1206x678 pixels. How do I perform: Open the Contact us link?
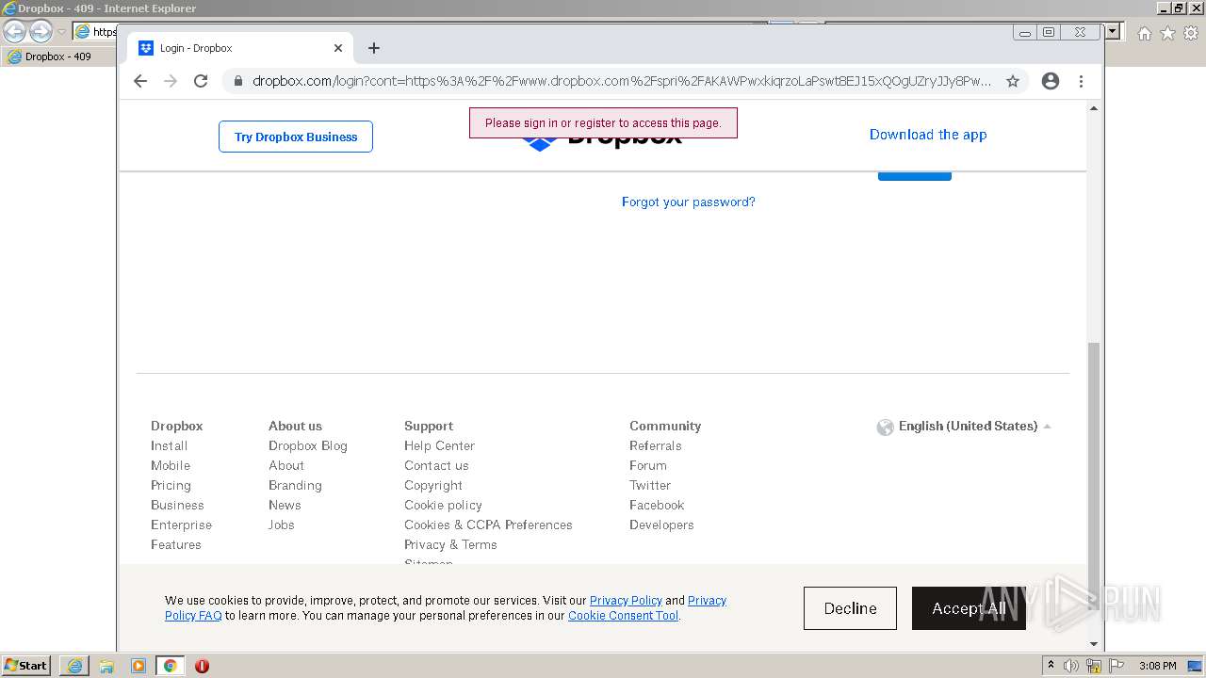(436, 466)
